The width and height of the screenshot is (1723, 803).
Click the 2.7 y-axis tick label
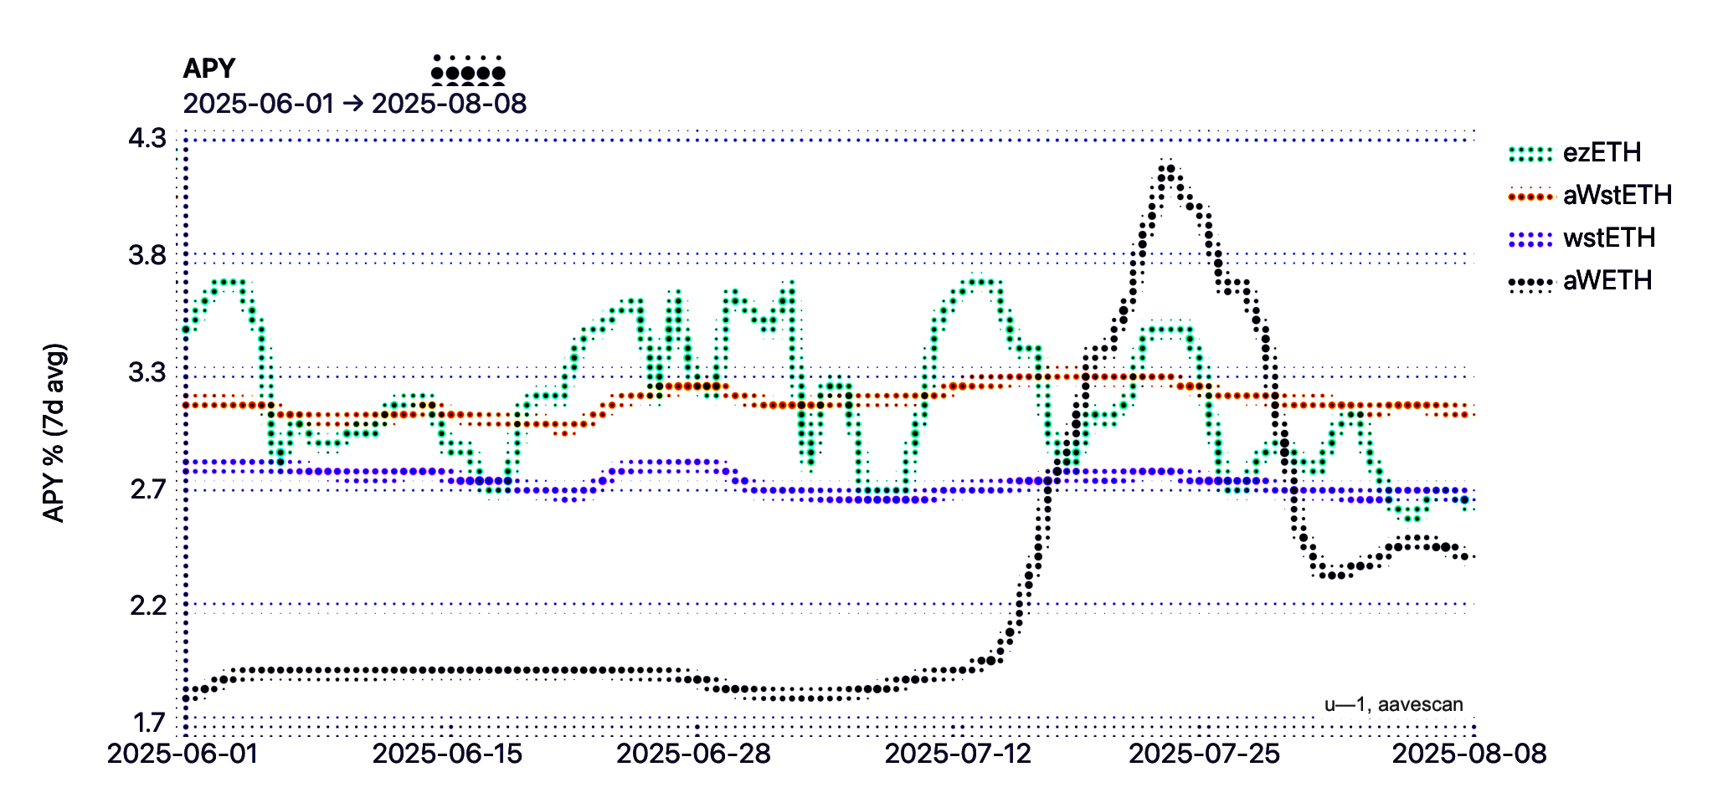click(147, 489)
